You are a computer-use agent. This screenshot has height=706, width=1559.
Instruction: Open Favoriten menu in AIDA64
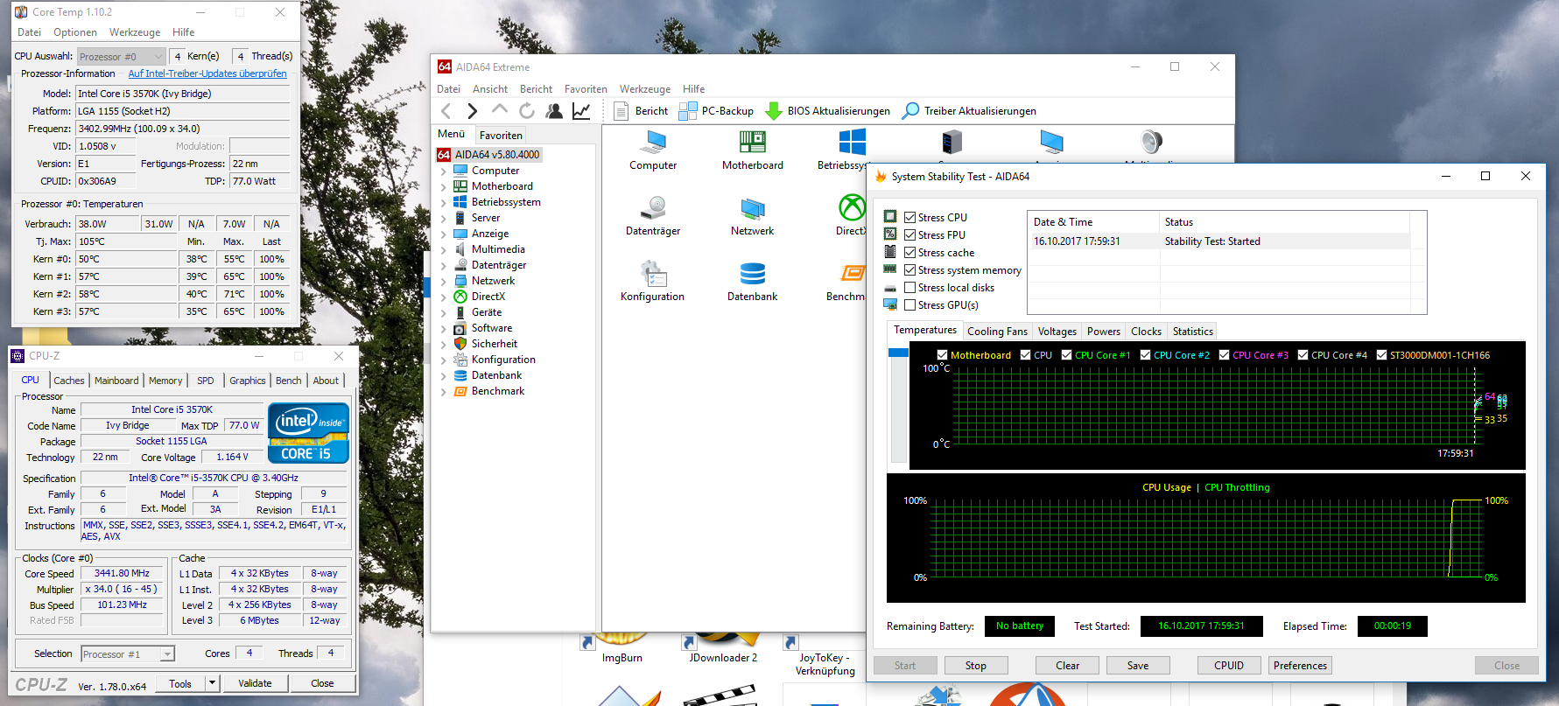tap(586, 89)
